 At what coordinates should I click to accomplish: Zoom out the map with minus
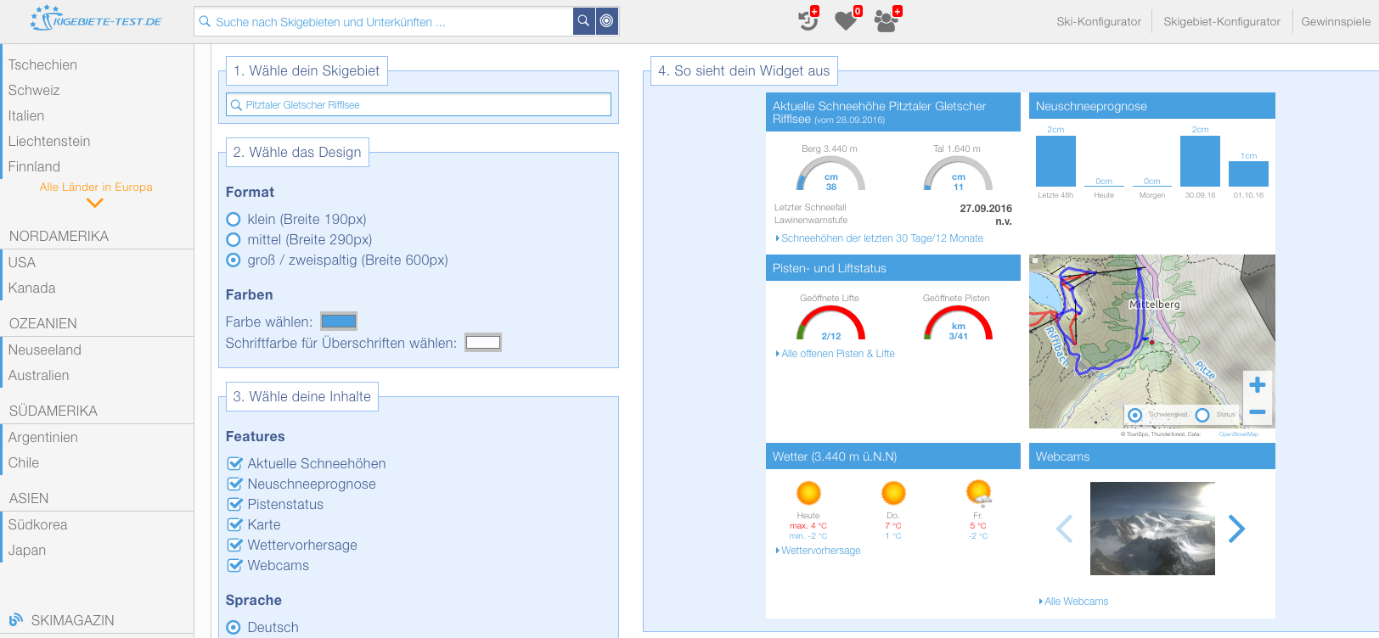tap(1258, 411)
